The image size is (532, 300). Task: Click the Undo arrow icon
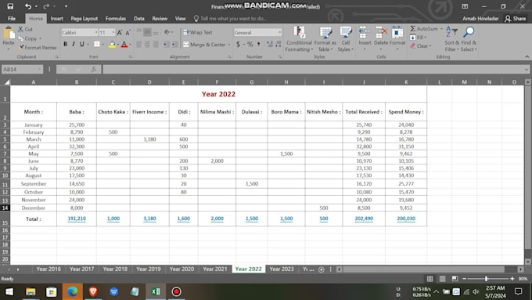[28, 6]
